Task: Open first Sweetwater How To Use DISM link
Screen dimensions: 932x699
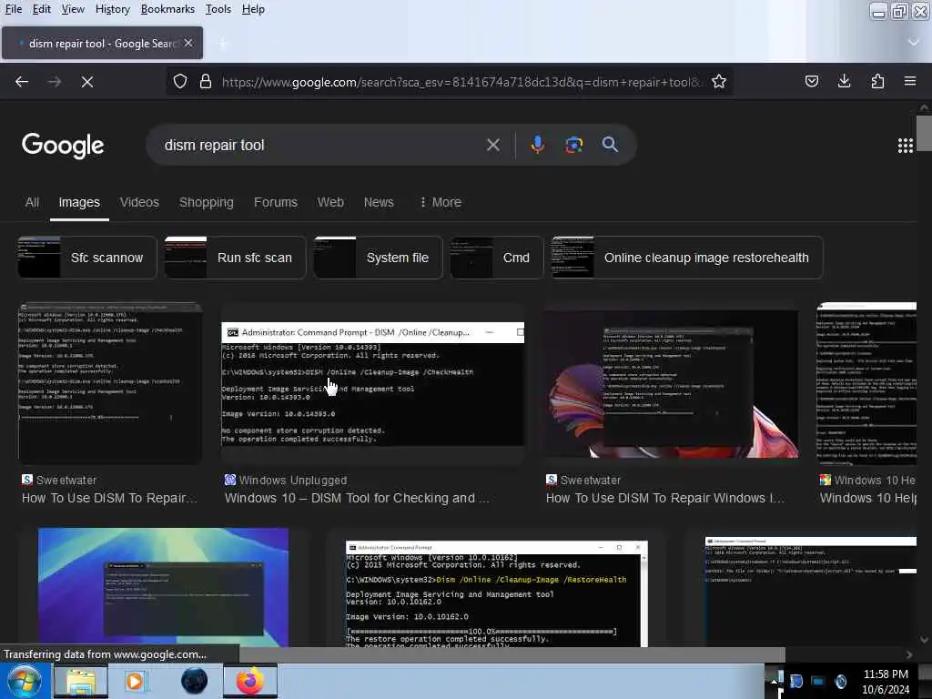Action: [109, 498]
